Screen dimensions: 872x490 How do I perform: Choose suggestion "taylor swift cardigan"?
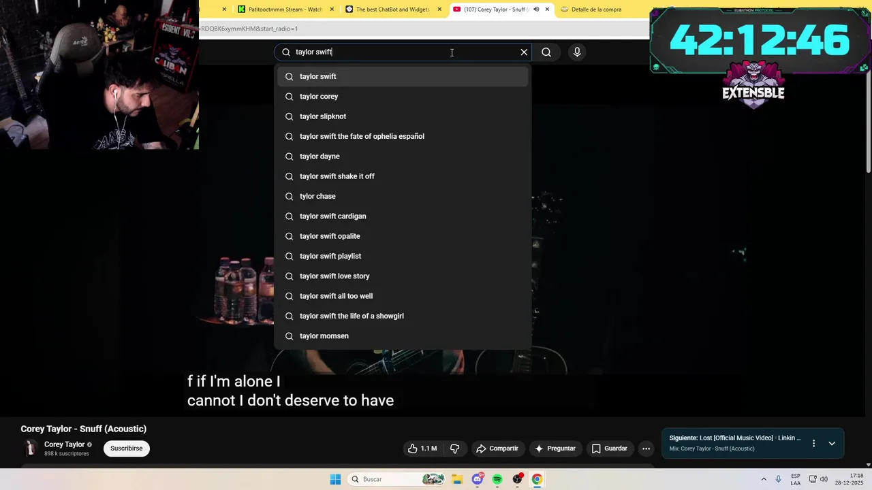403,216
